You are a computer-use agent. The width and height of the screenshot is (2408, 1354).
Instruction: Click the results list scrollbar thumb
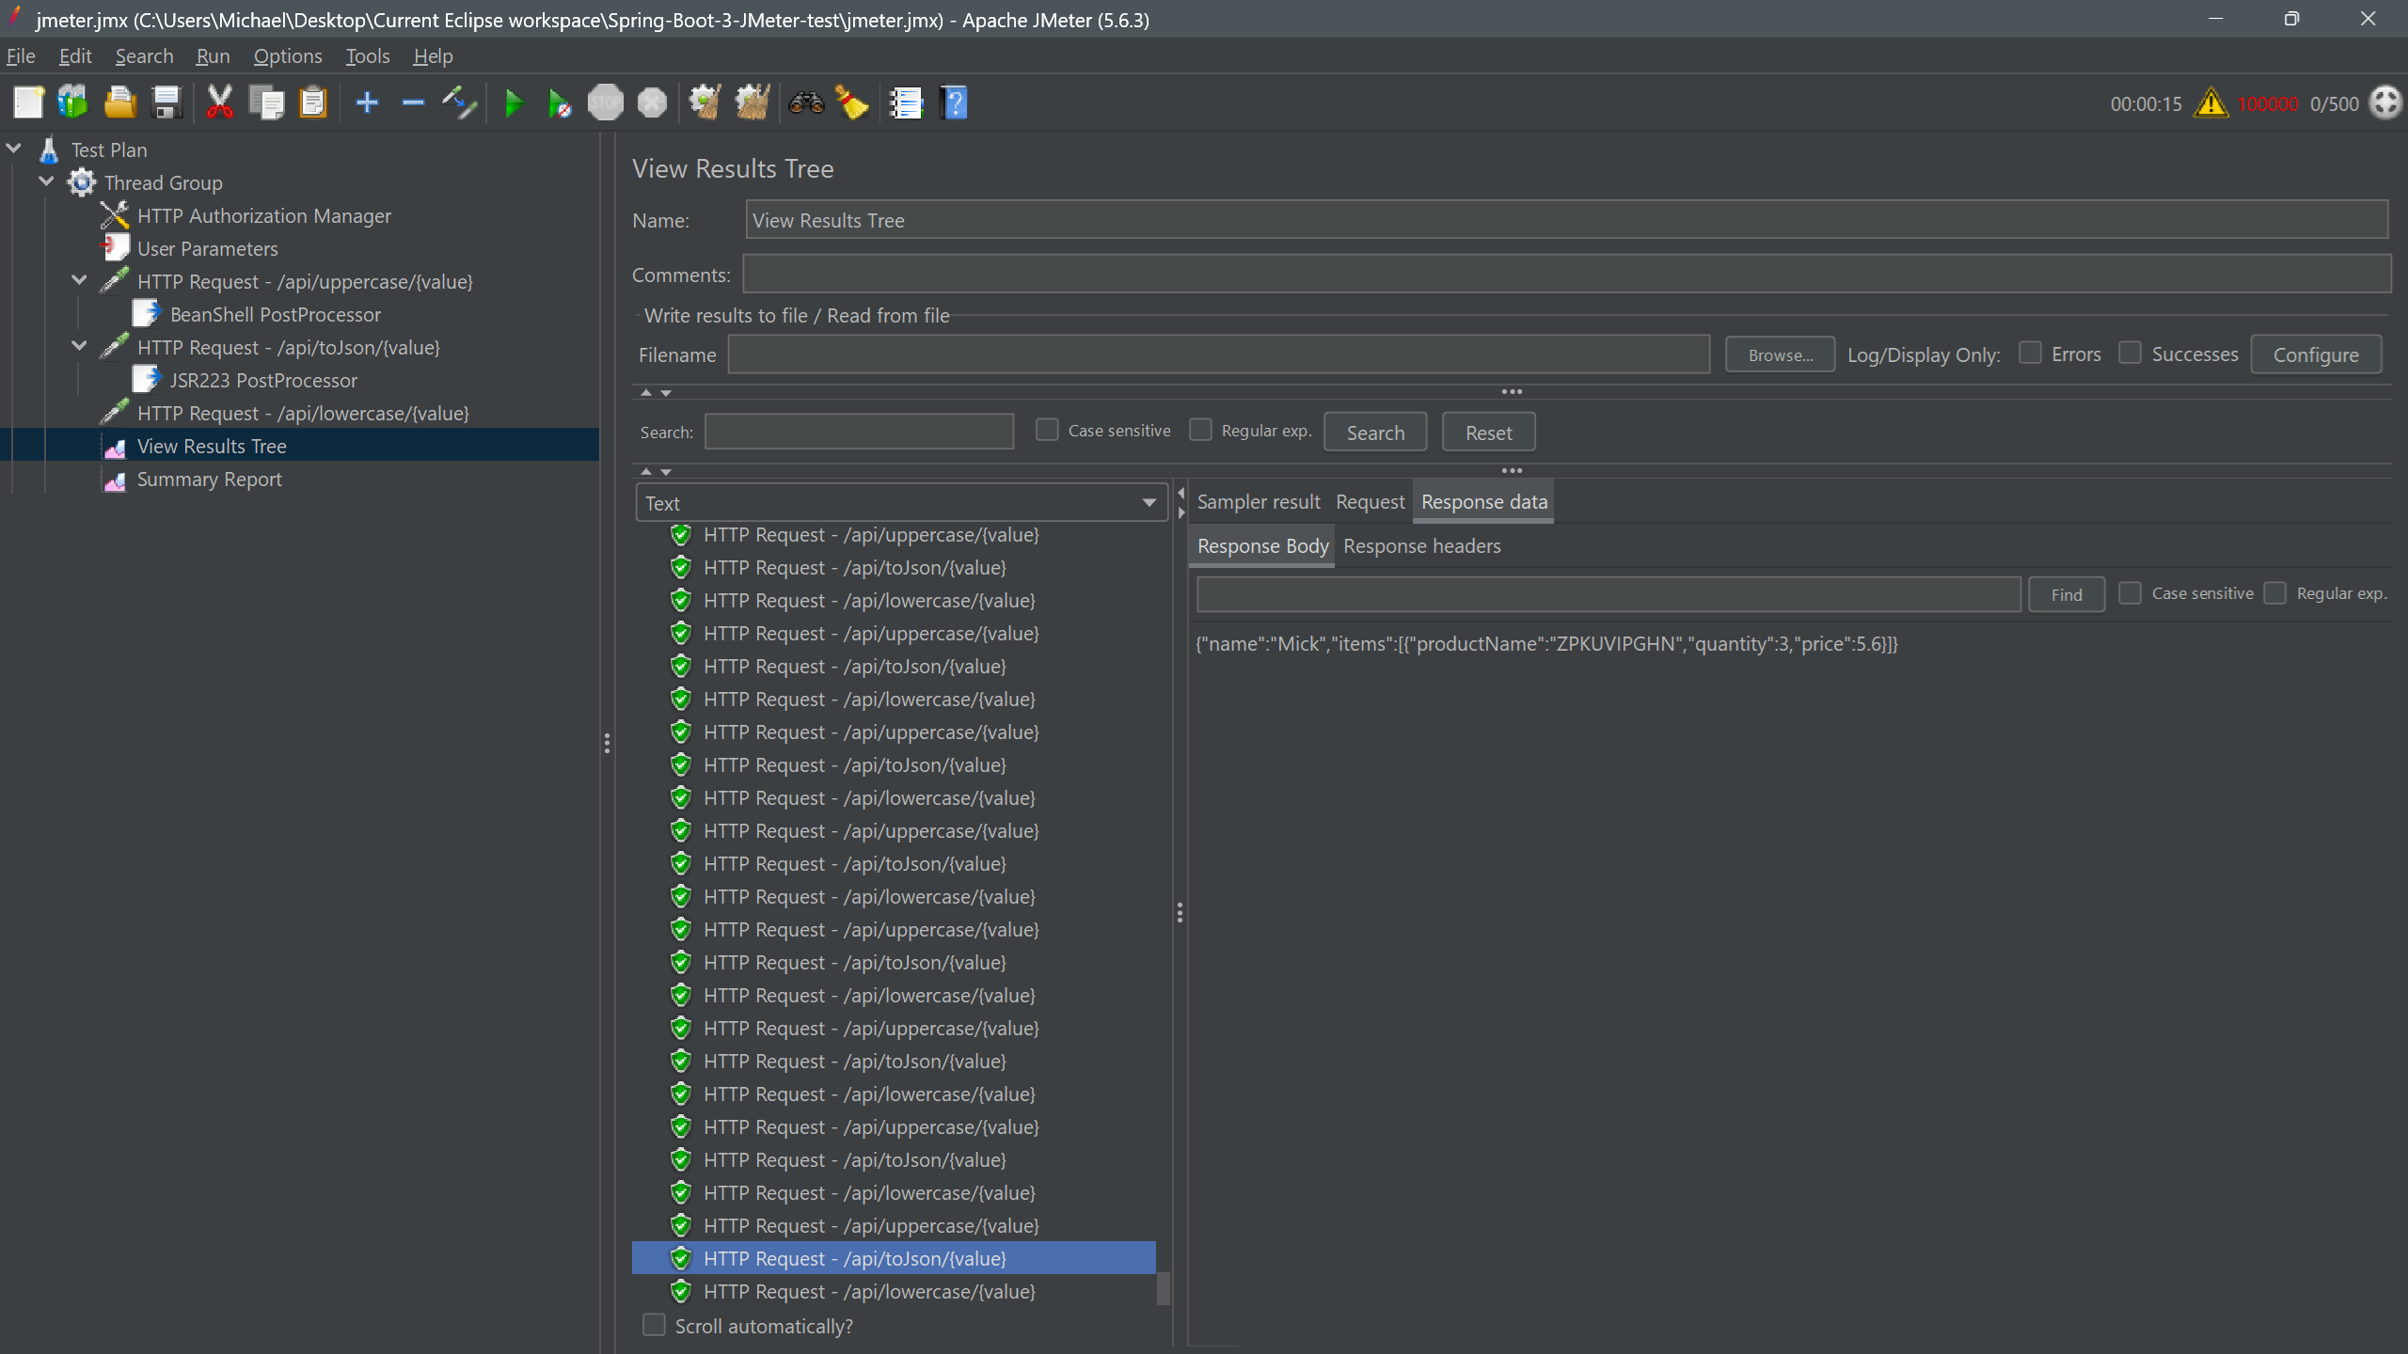[1164, 1288]
